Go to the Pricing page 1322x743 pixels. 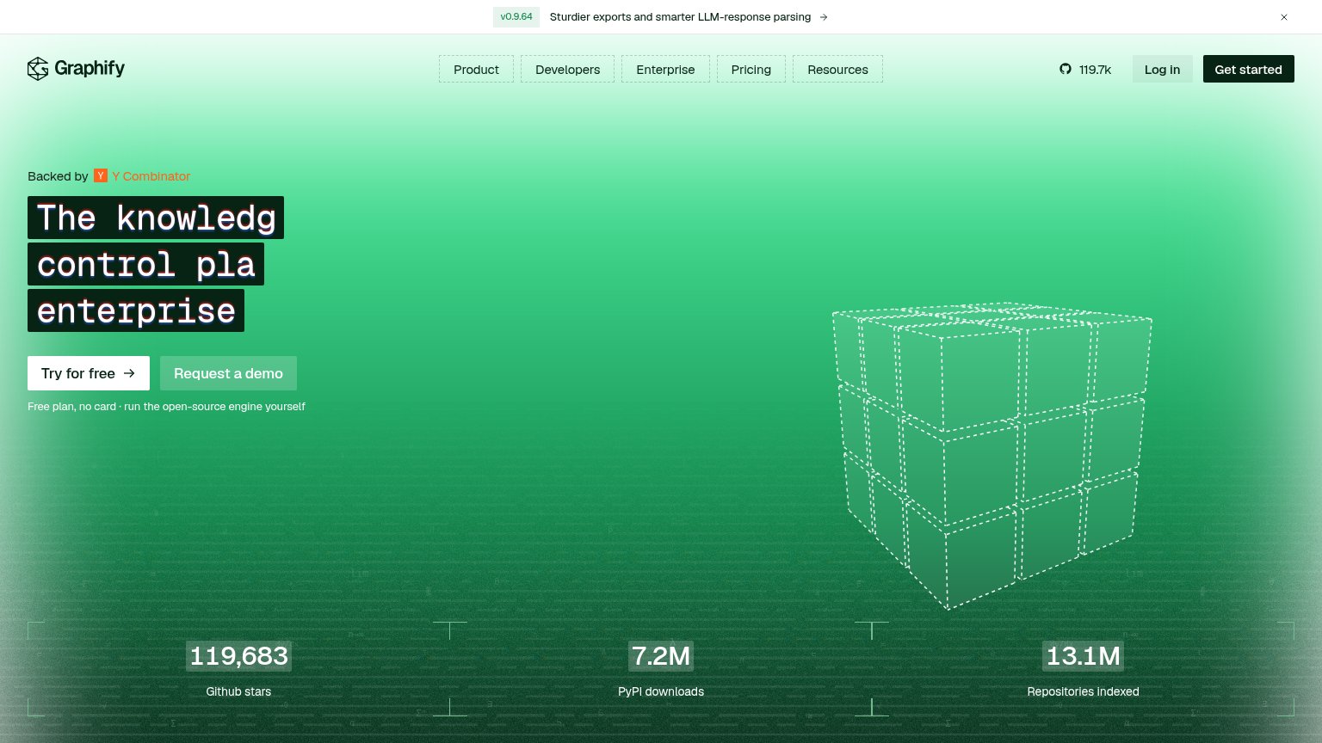point(751,70)
